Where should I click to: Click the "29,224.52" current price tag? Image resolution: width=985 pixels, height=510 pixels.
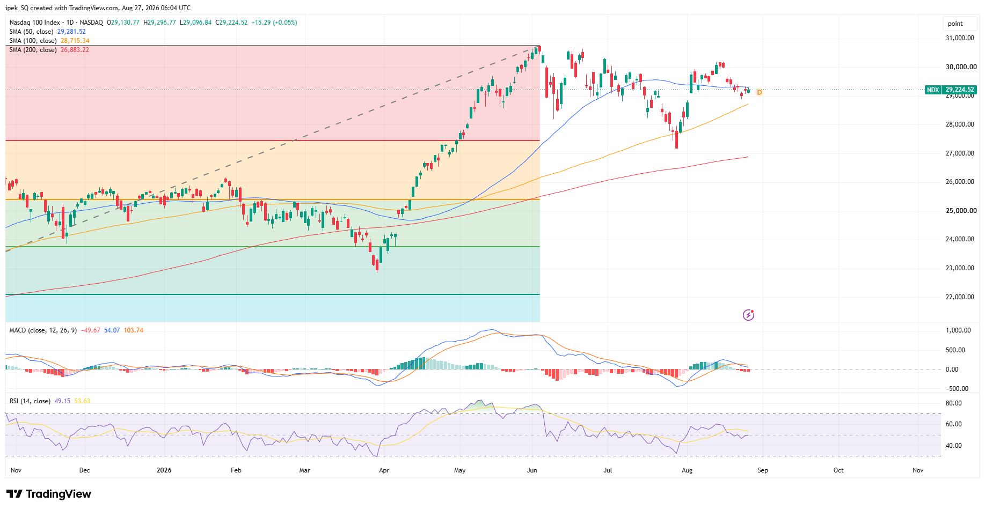959,90
